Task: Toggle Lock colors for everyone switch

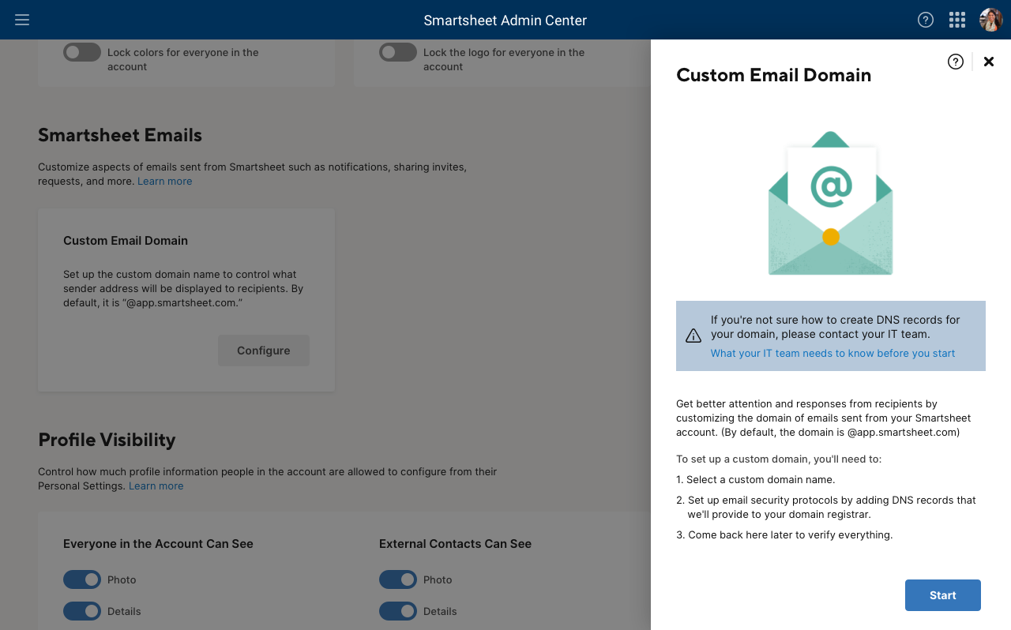Action: coord(82,52)
